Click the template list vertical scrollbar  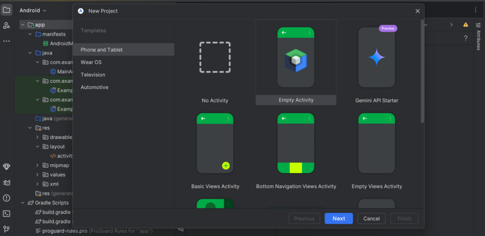coord(422,71)
